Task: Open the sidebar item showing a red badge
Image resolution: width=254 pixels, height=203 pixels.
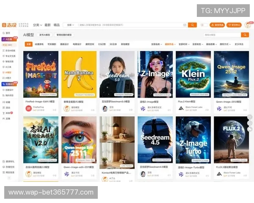Action: point(8,113)
